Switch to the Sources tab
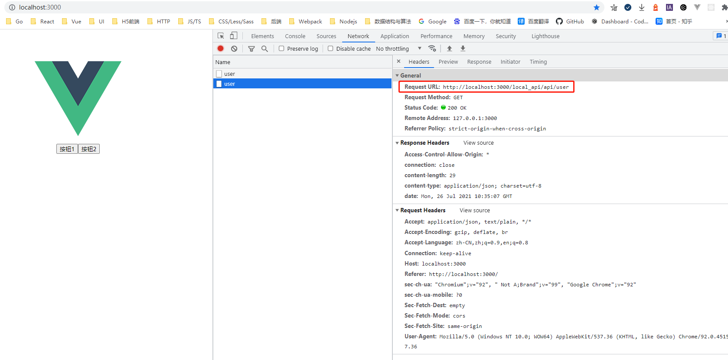The image size is (728, 360). click(x=326, y=36)
